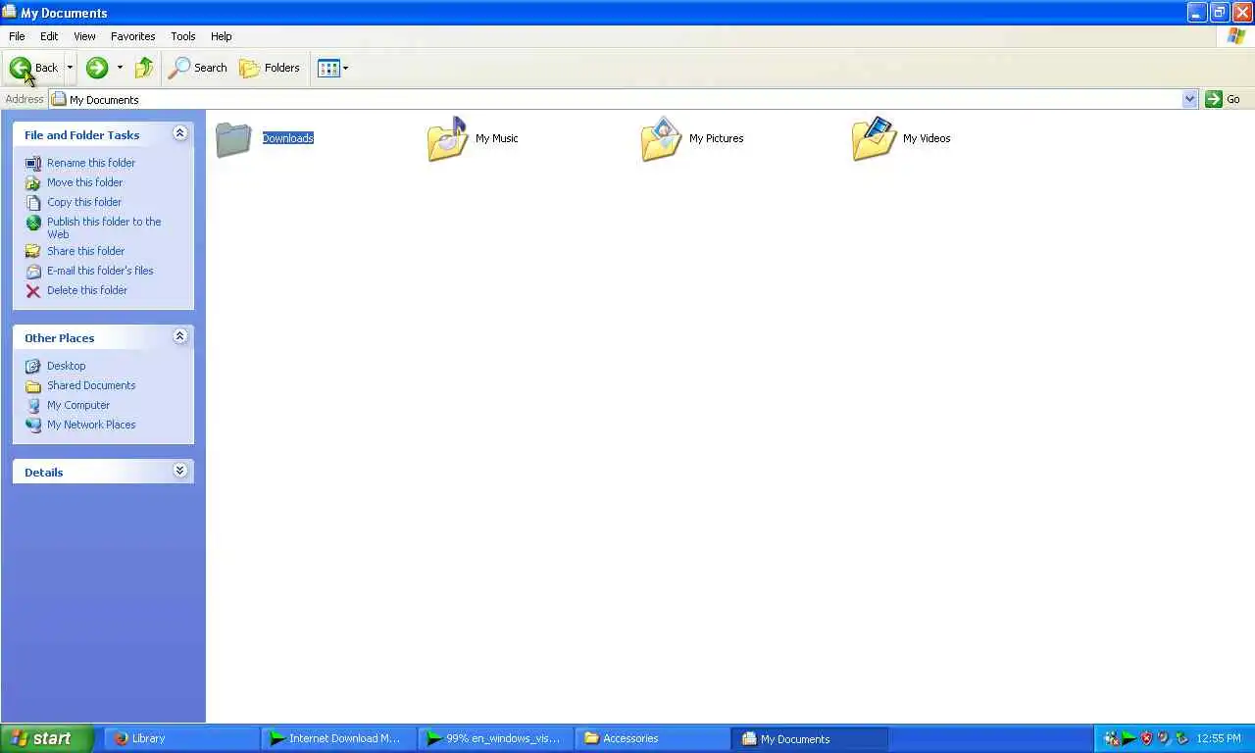Open the Back history dropdown arrow
1255x753 pixels.
coord(70,68)
